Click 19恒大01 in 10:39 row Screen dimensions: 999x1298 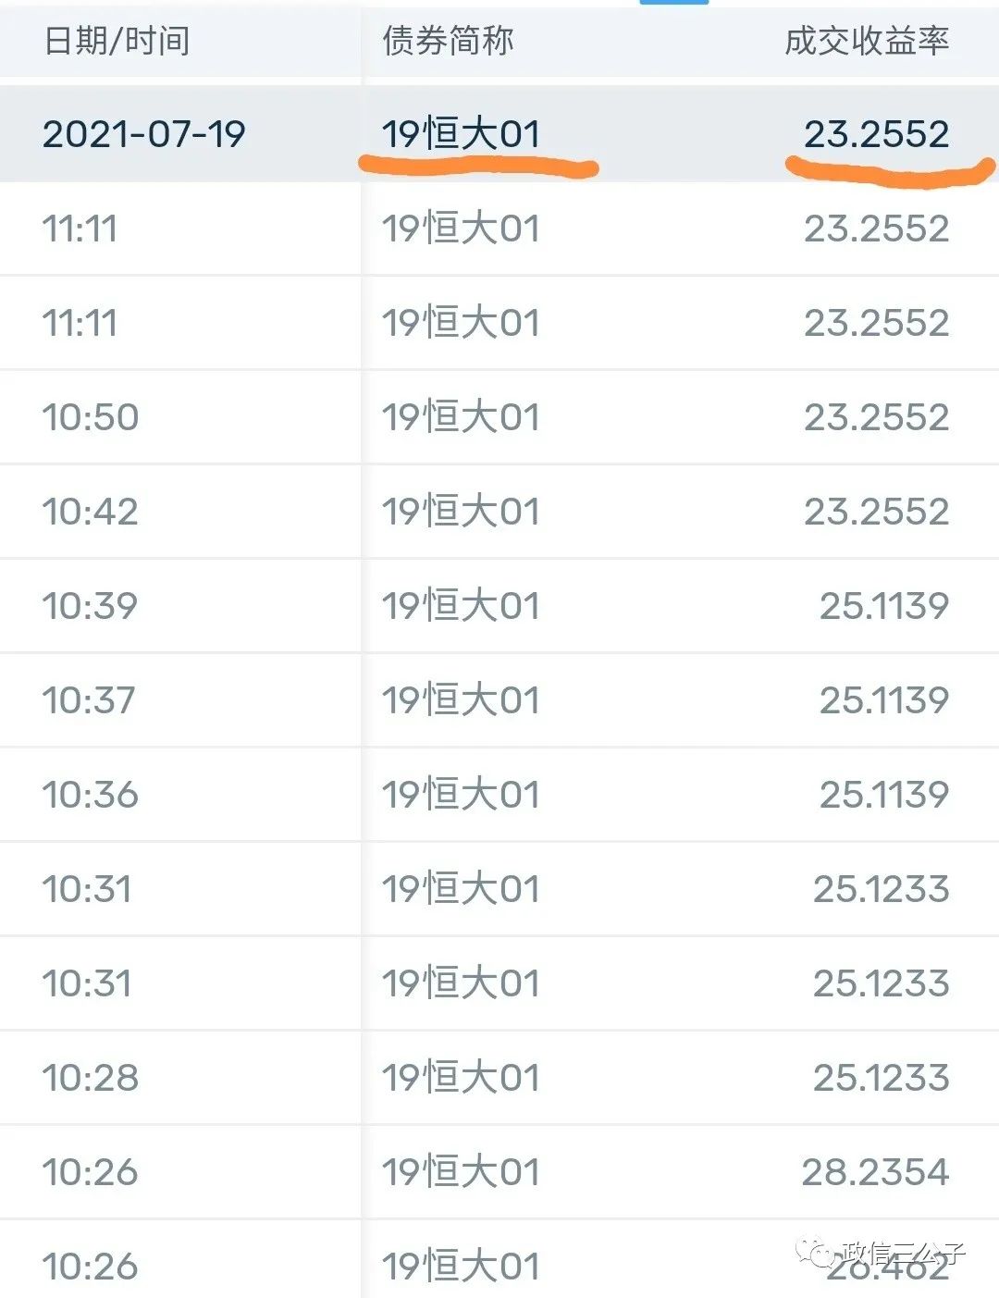point(461,606)
